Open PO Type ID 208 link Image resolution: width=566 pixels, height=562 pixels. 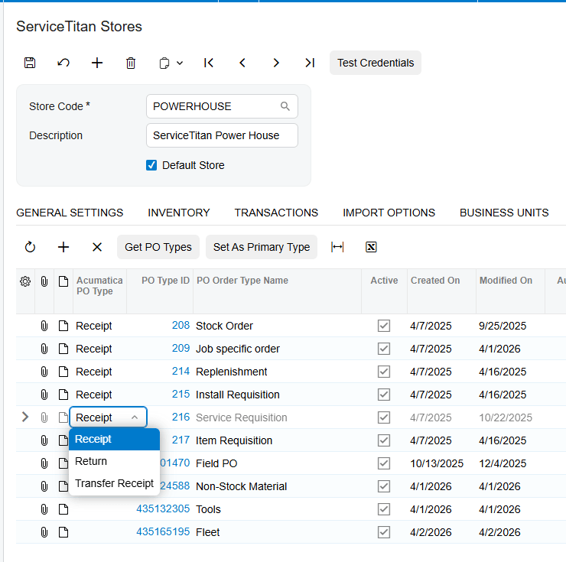point(181,325)
